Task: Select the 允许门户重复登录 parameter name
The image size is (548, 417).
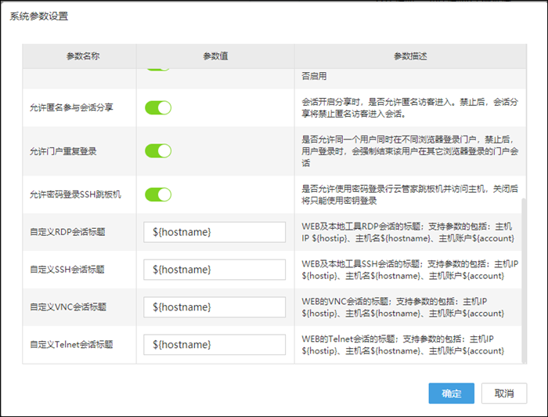Action: [x=62, y=150]
